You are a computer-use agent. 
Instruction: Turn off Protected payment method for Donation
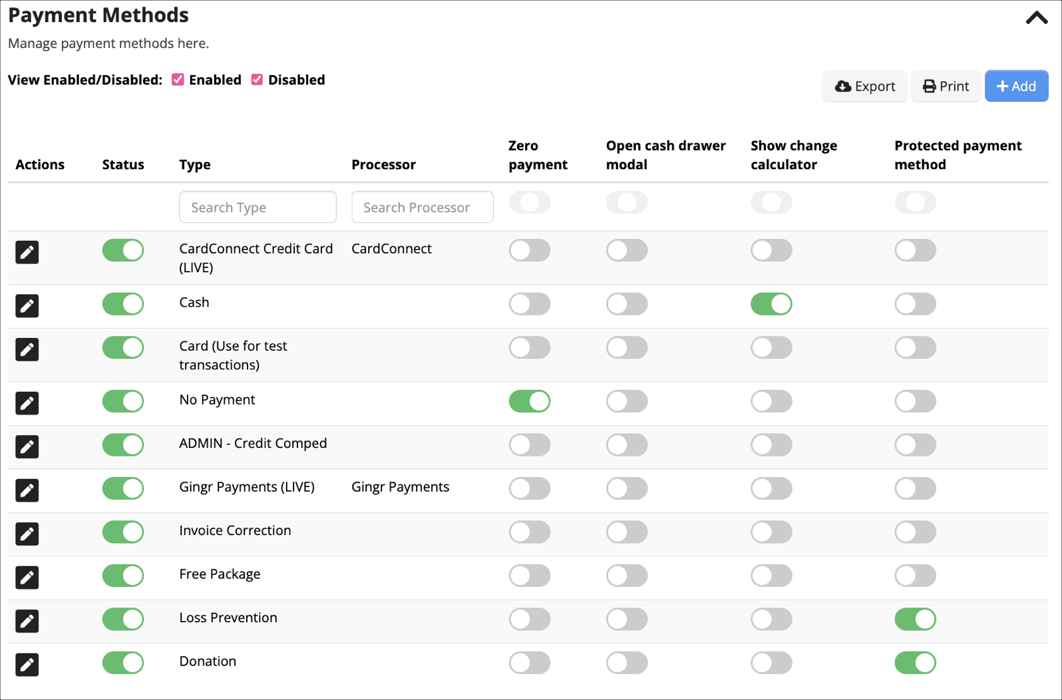[916, 663]
